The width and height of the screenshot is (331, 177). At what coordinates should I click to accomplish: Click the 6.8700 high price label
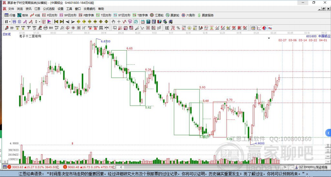tap(106, 42)
